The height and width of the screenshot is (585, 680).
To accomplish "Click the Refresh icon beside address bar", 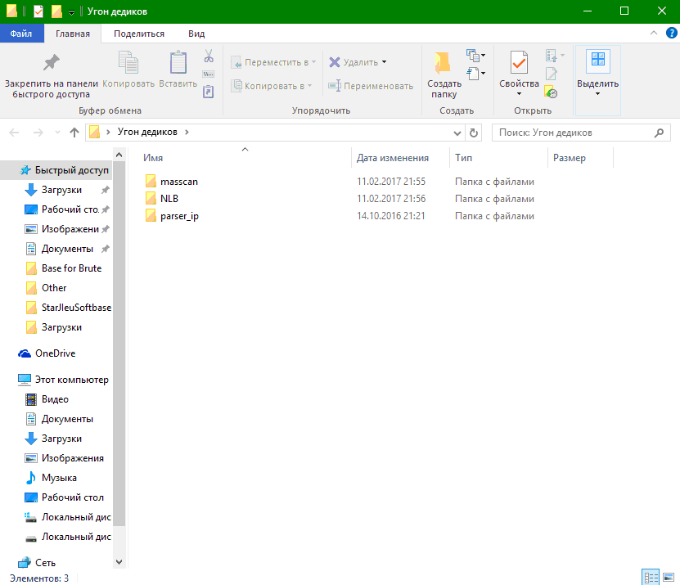I will pyautogui.click(x=474, y=133).
